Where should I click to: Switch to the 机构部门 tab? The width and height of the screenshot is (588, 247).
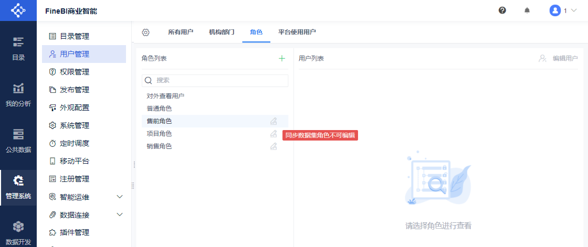[x=222, y=32]
